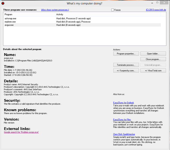Screen dimensions: 170x150
Task: Minimize the What's my computer doing window
Action: pyautogui.click(x=152, y=3)
